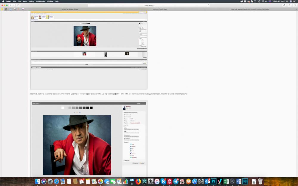Show Safari downloads button

284,5
